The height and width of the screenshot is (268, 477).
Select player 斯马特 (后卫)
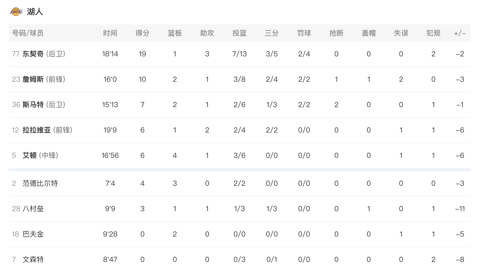[44, 105]
